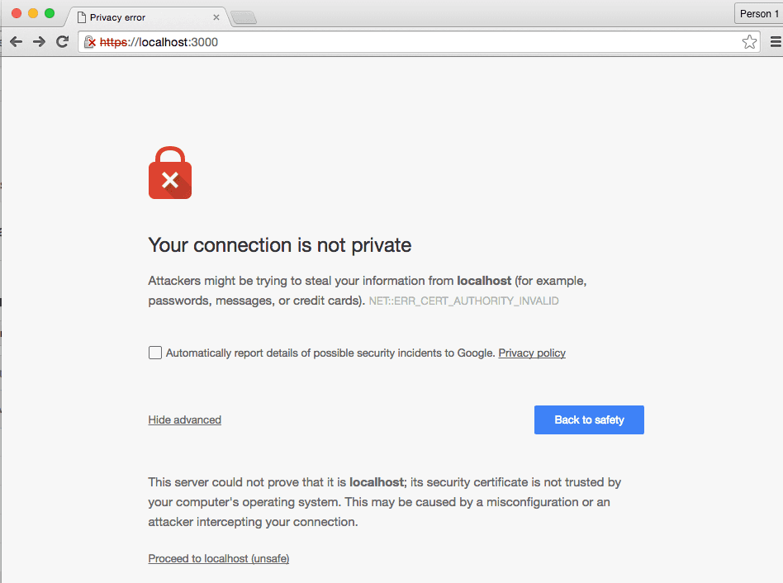
Task: Bookmark this page with the star icon
Action: pos(749,42)
